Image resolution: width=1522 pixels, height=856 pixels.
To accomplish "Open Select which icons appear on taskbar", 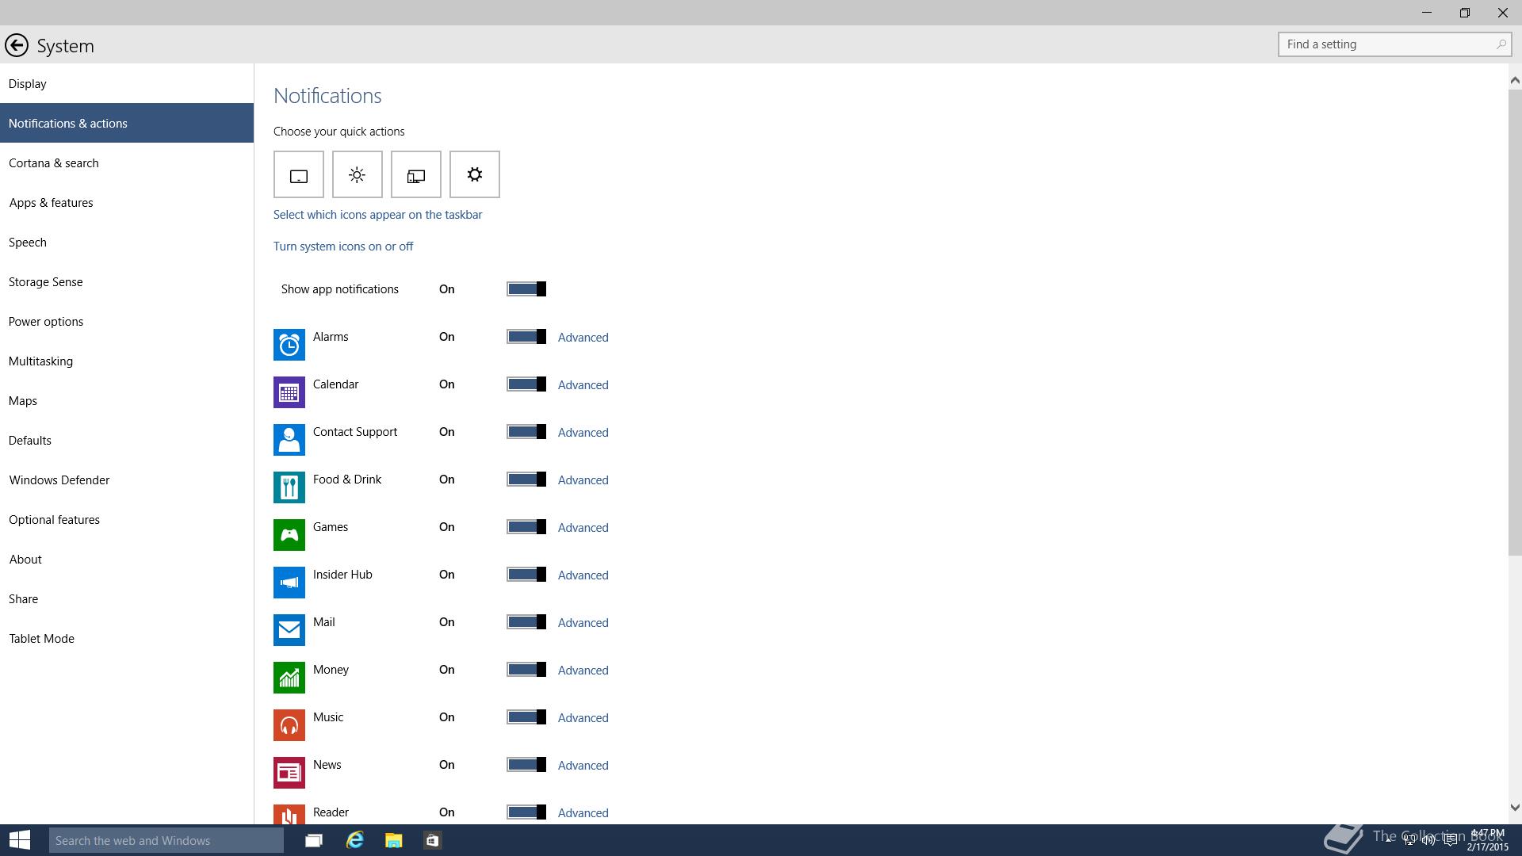I will point(377,215).
